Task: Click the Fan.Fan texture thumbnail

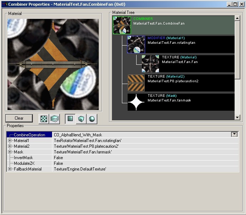Action: tap(150, 64)
